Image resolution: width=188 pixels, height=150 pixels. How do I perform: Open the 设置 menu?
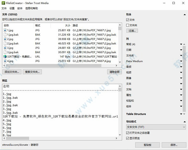point(12,8)
